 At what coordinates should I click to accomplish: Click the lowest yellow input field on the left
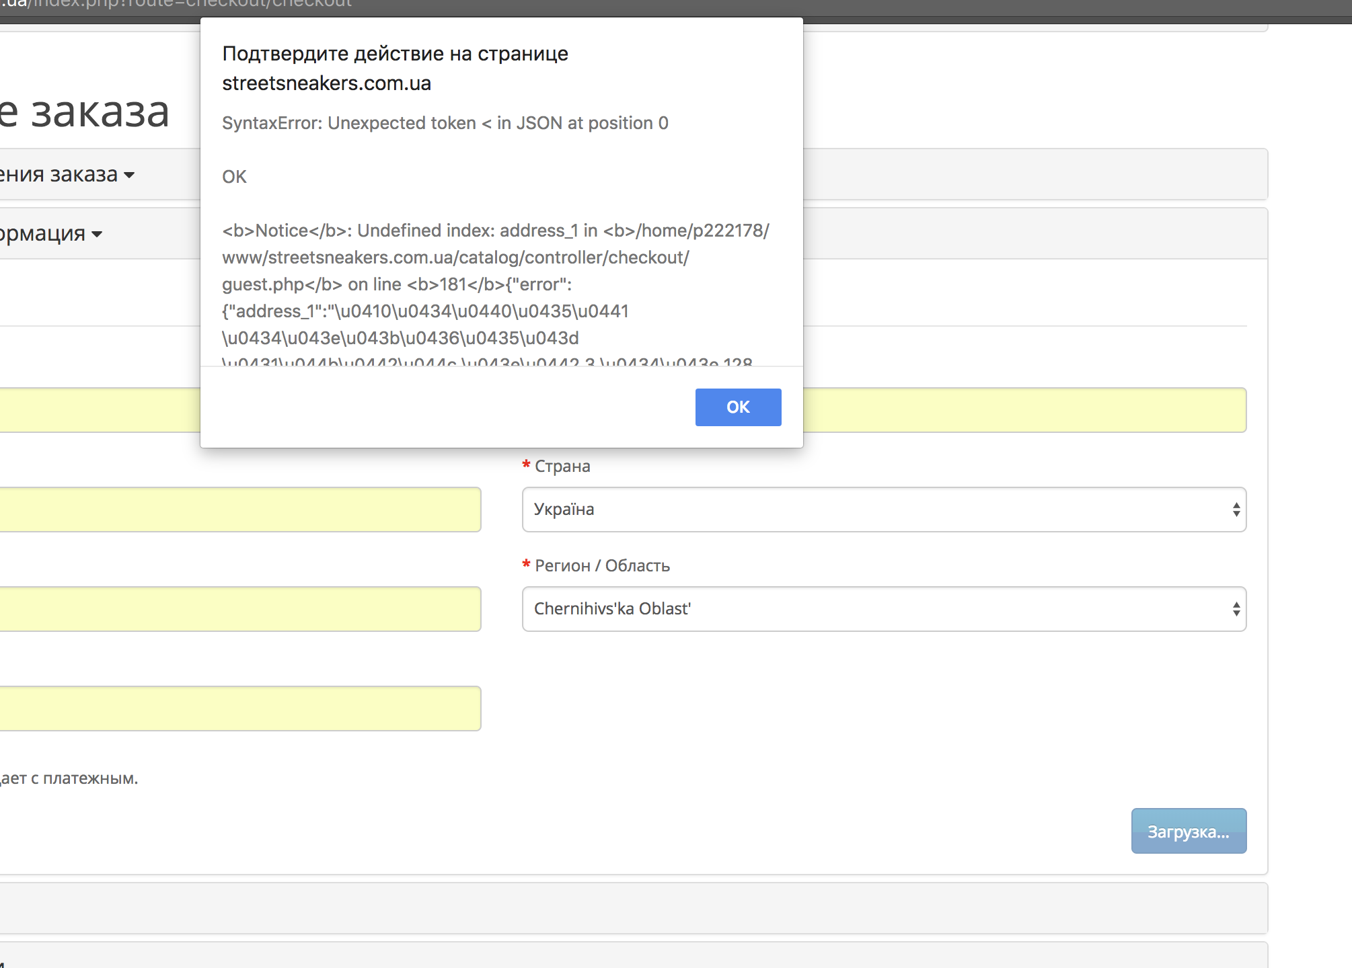coord(240,709)
